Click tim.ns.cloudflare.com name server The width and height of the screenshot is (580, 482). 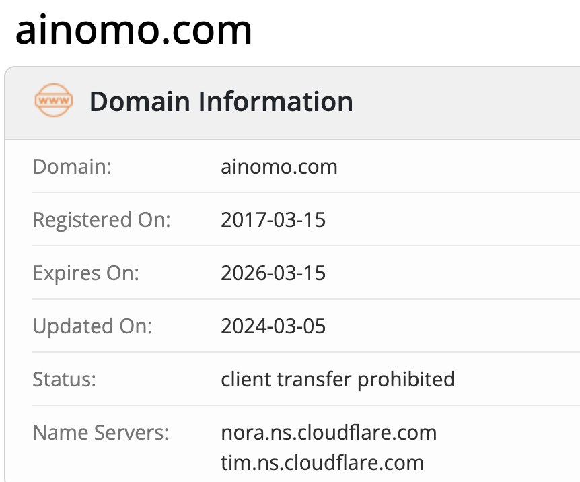(322, 462)
